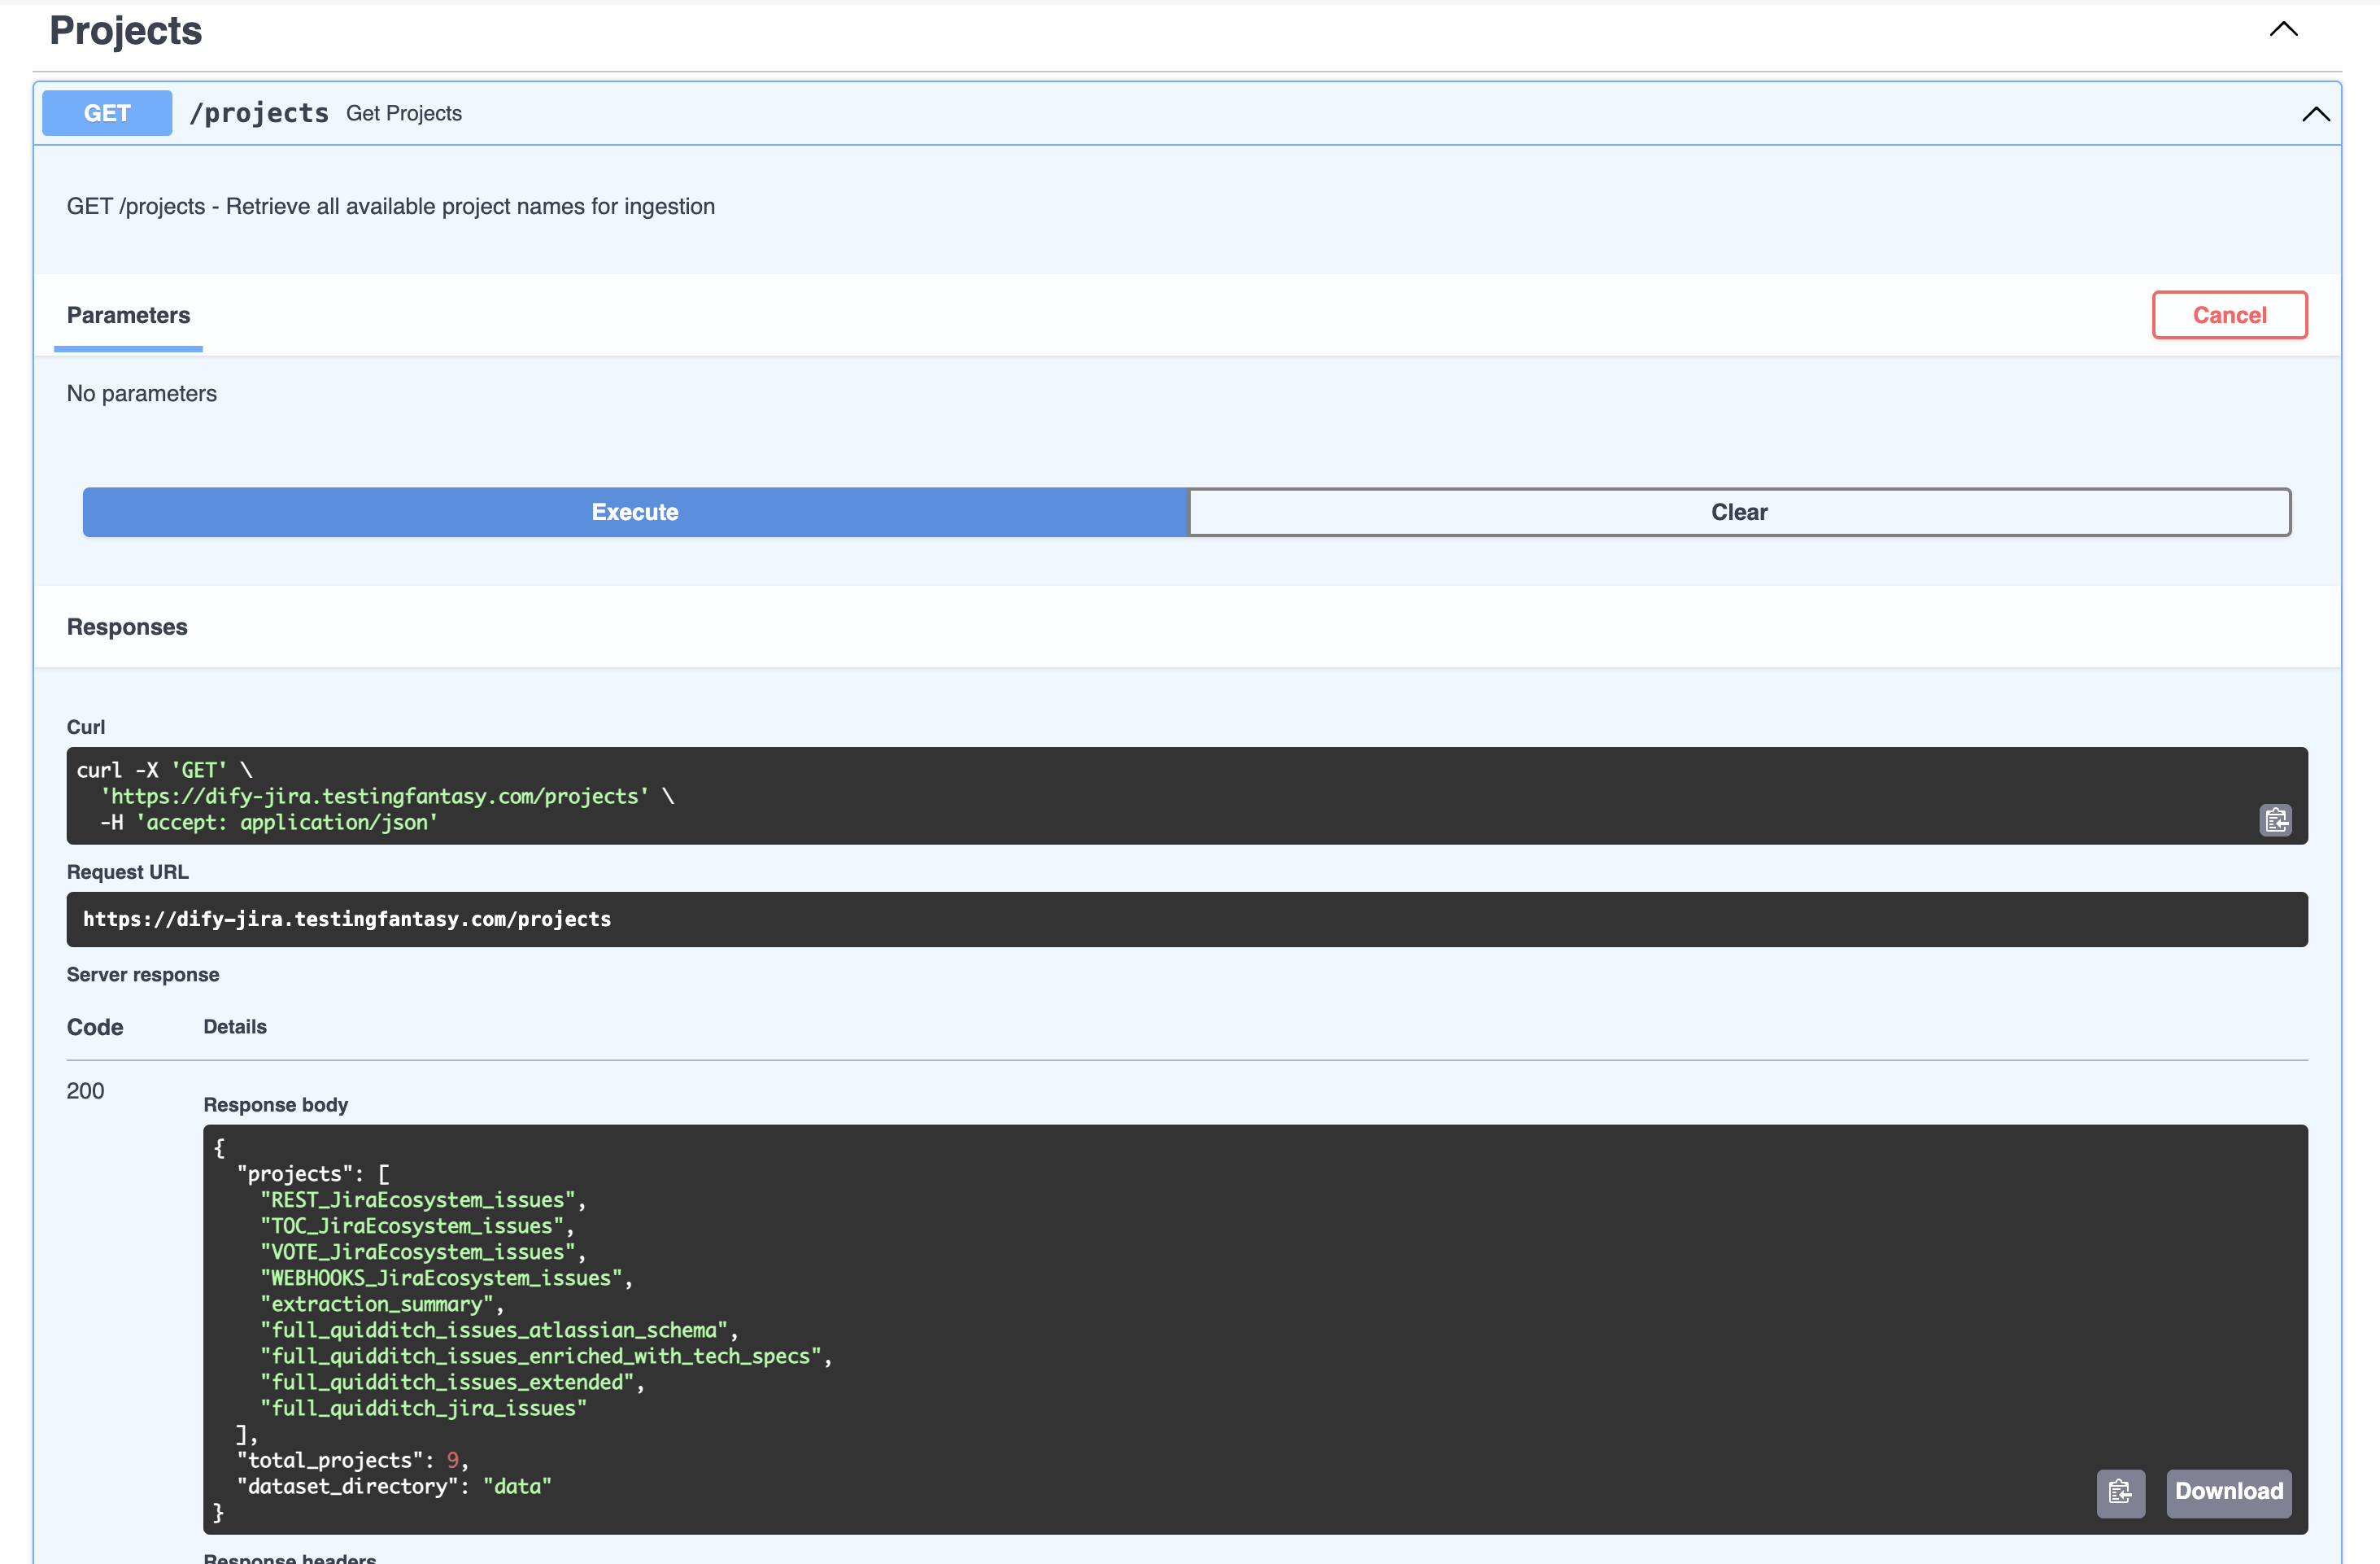The height and width of the screenshot is (1564, 2380).
Task: Click the Get Projects operation summary
Action: tap(404, 113)
